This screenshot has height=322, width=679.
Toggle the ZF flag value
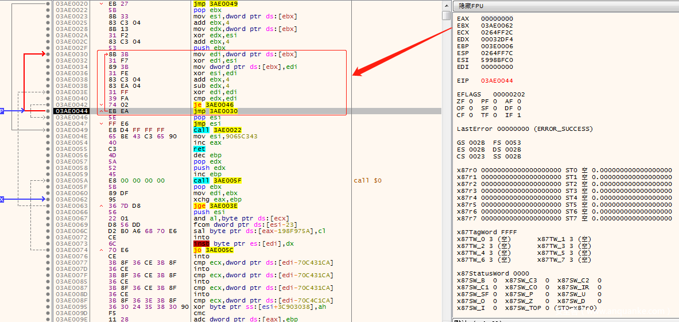pyautogui.click(x=474, y=101)
